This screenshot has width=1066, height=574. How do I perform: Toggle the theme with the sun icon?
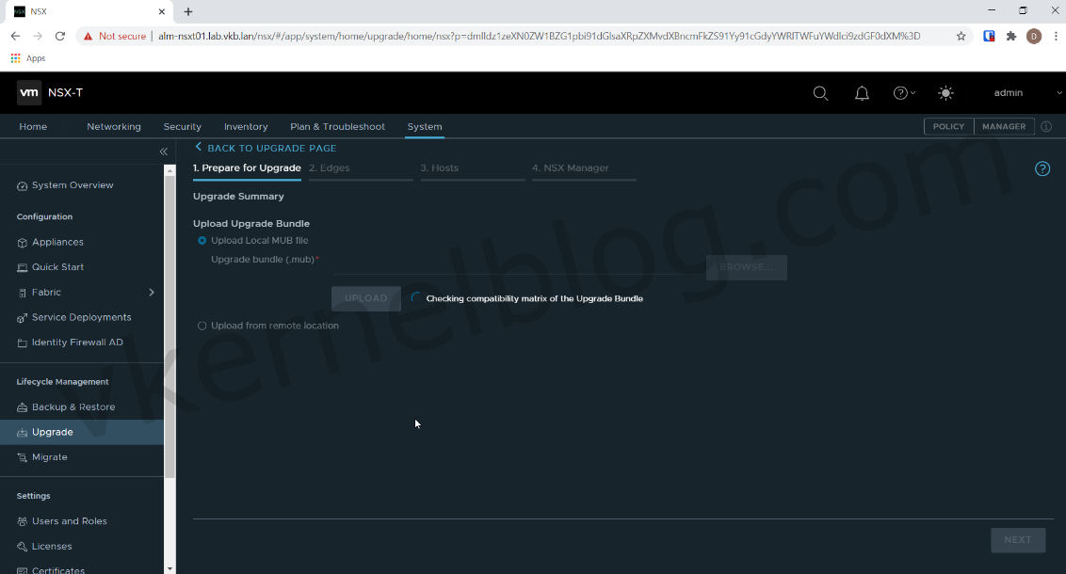click(x=945, y=92)
